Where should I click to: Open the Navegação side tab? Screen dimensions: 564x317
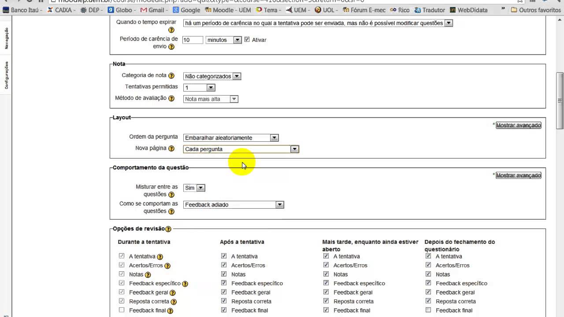click(6, 38)
